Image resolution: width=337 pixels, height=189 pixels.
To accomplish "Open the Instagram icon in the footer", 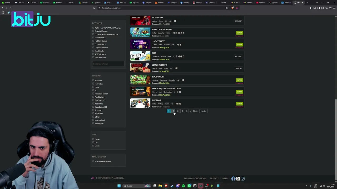I will 243,178.
